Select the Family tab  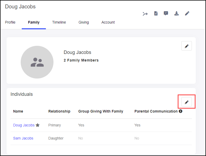pos(34,22)
